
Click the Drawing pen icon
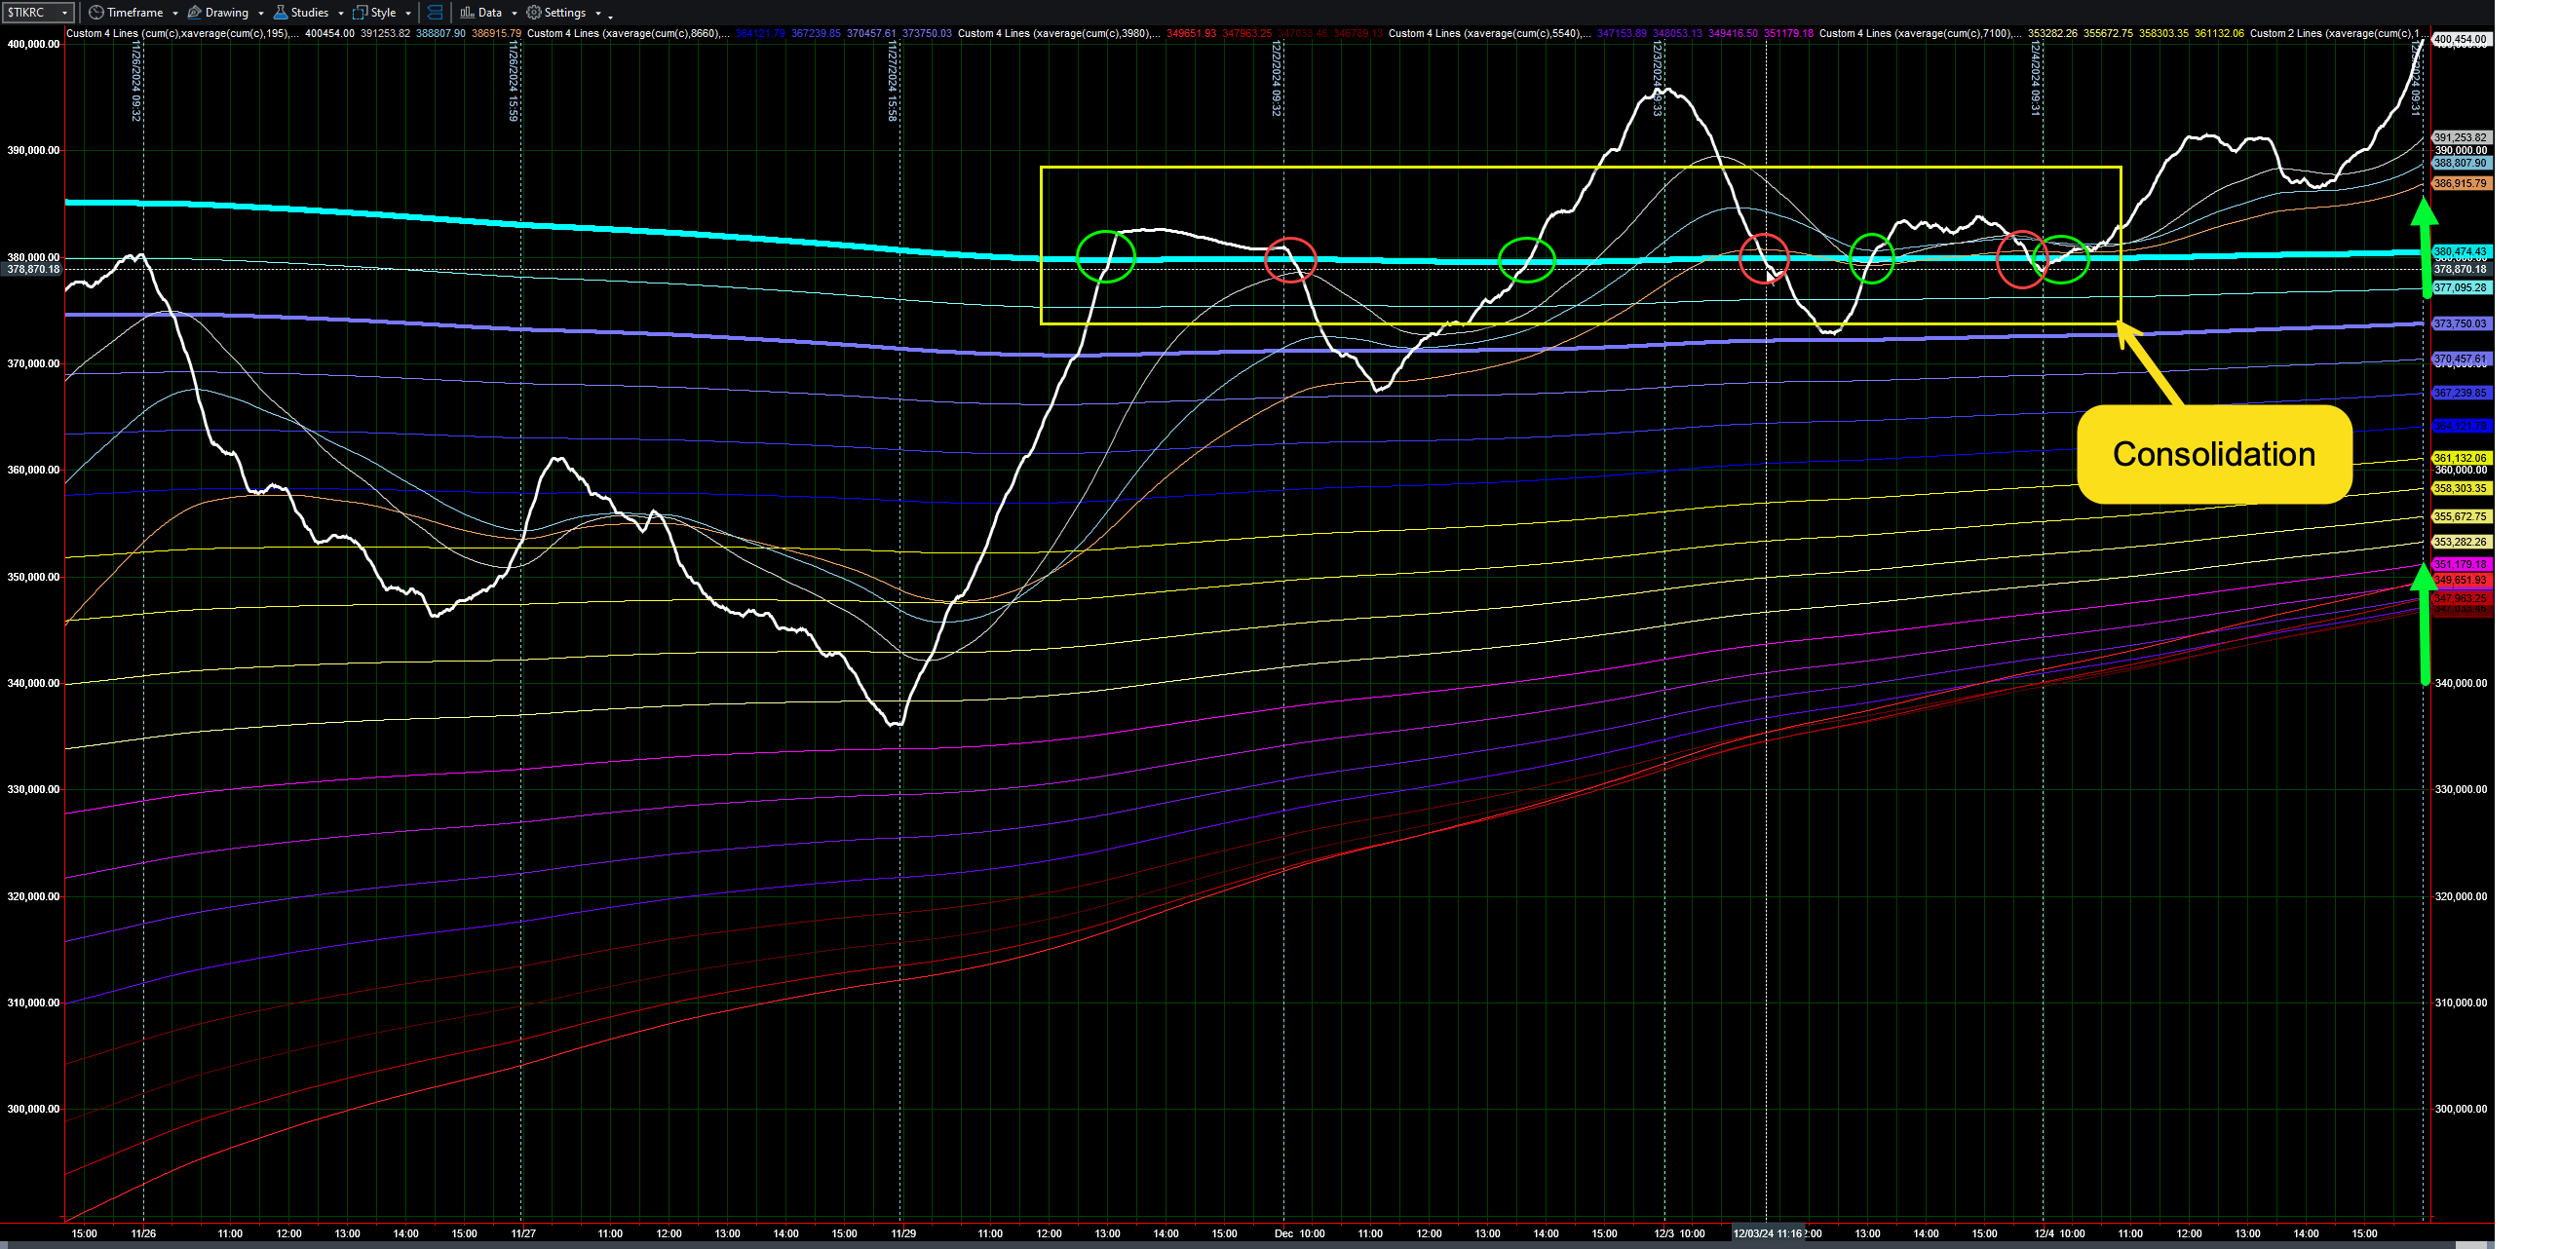click(x=195, y=13)
